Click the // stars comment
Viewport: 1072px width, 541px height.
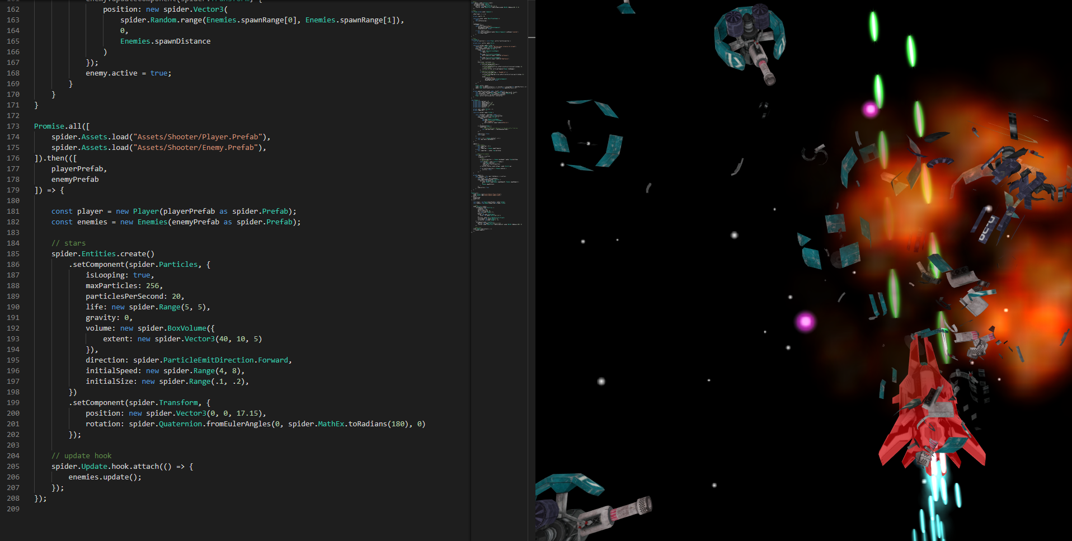[x=68, y=243]
